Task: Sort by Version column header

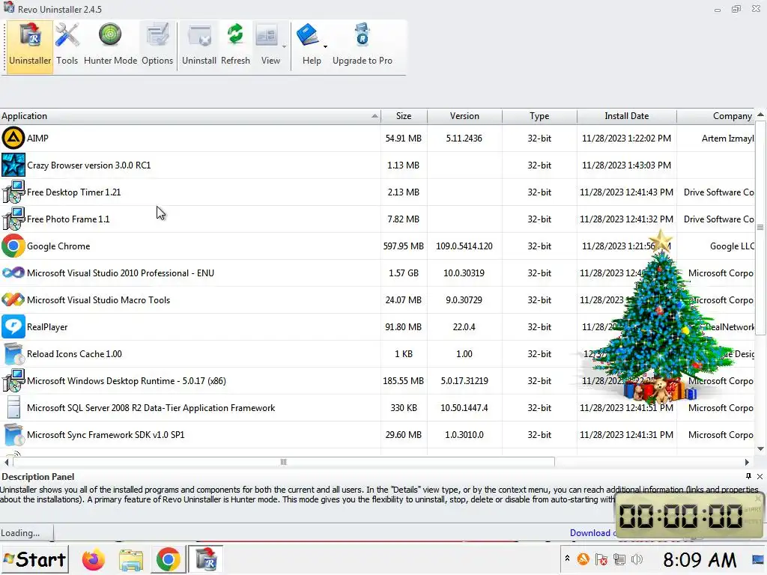Action: [464, 116]
